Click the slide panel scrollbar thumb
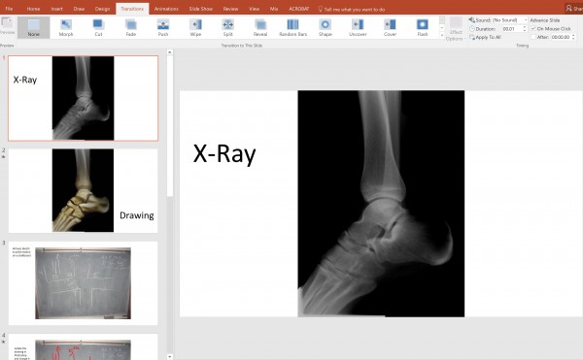Image resolution: width=583 pixels, height=360 pixels. coord(169,126)
